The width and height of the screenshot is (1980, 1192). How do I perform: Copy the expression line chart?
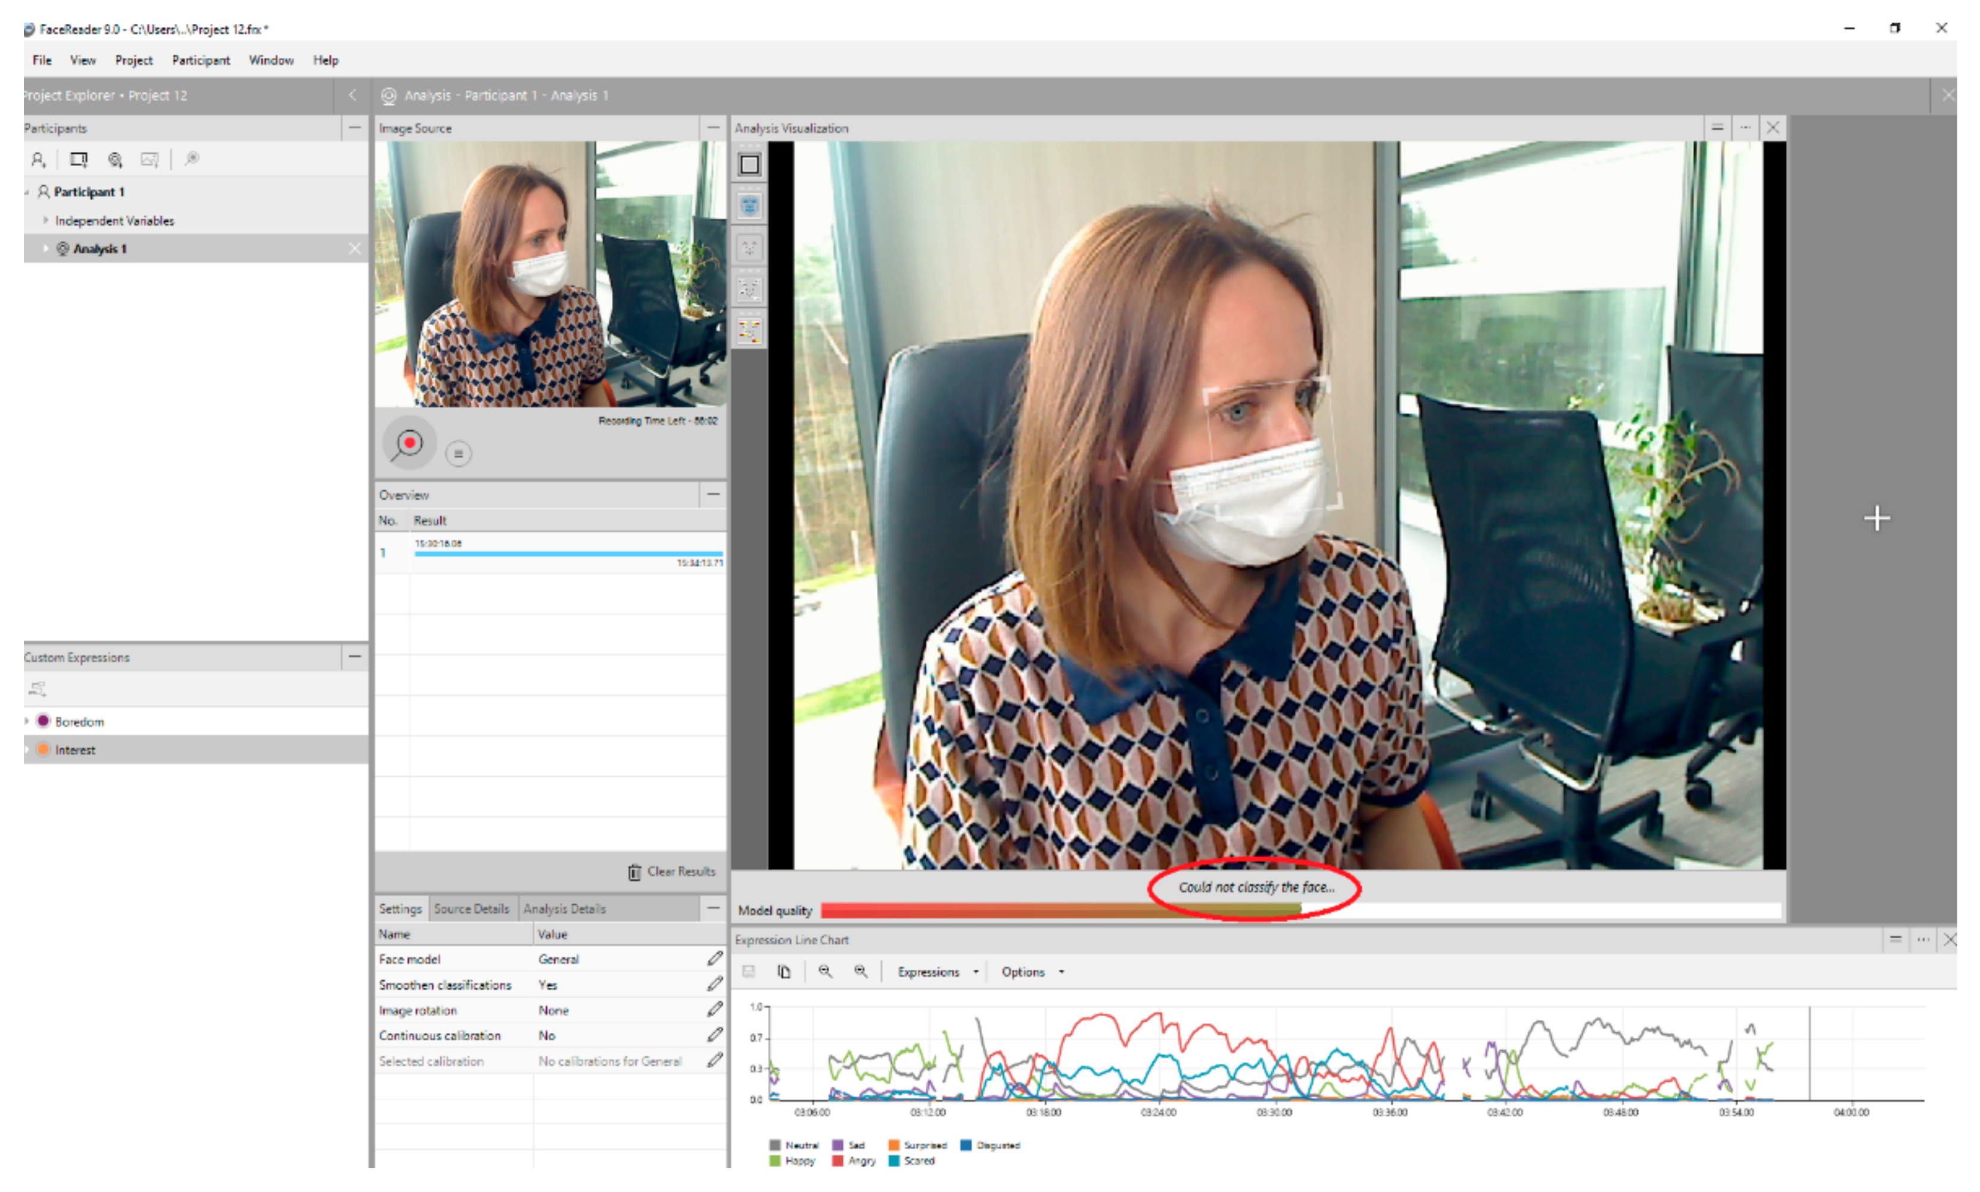tap(784, 972)
